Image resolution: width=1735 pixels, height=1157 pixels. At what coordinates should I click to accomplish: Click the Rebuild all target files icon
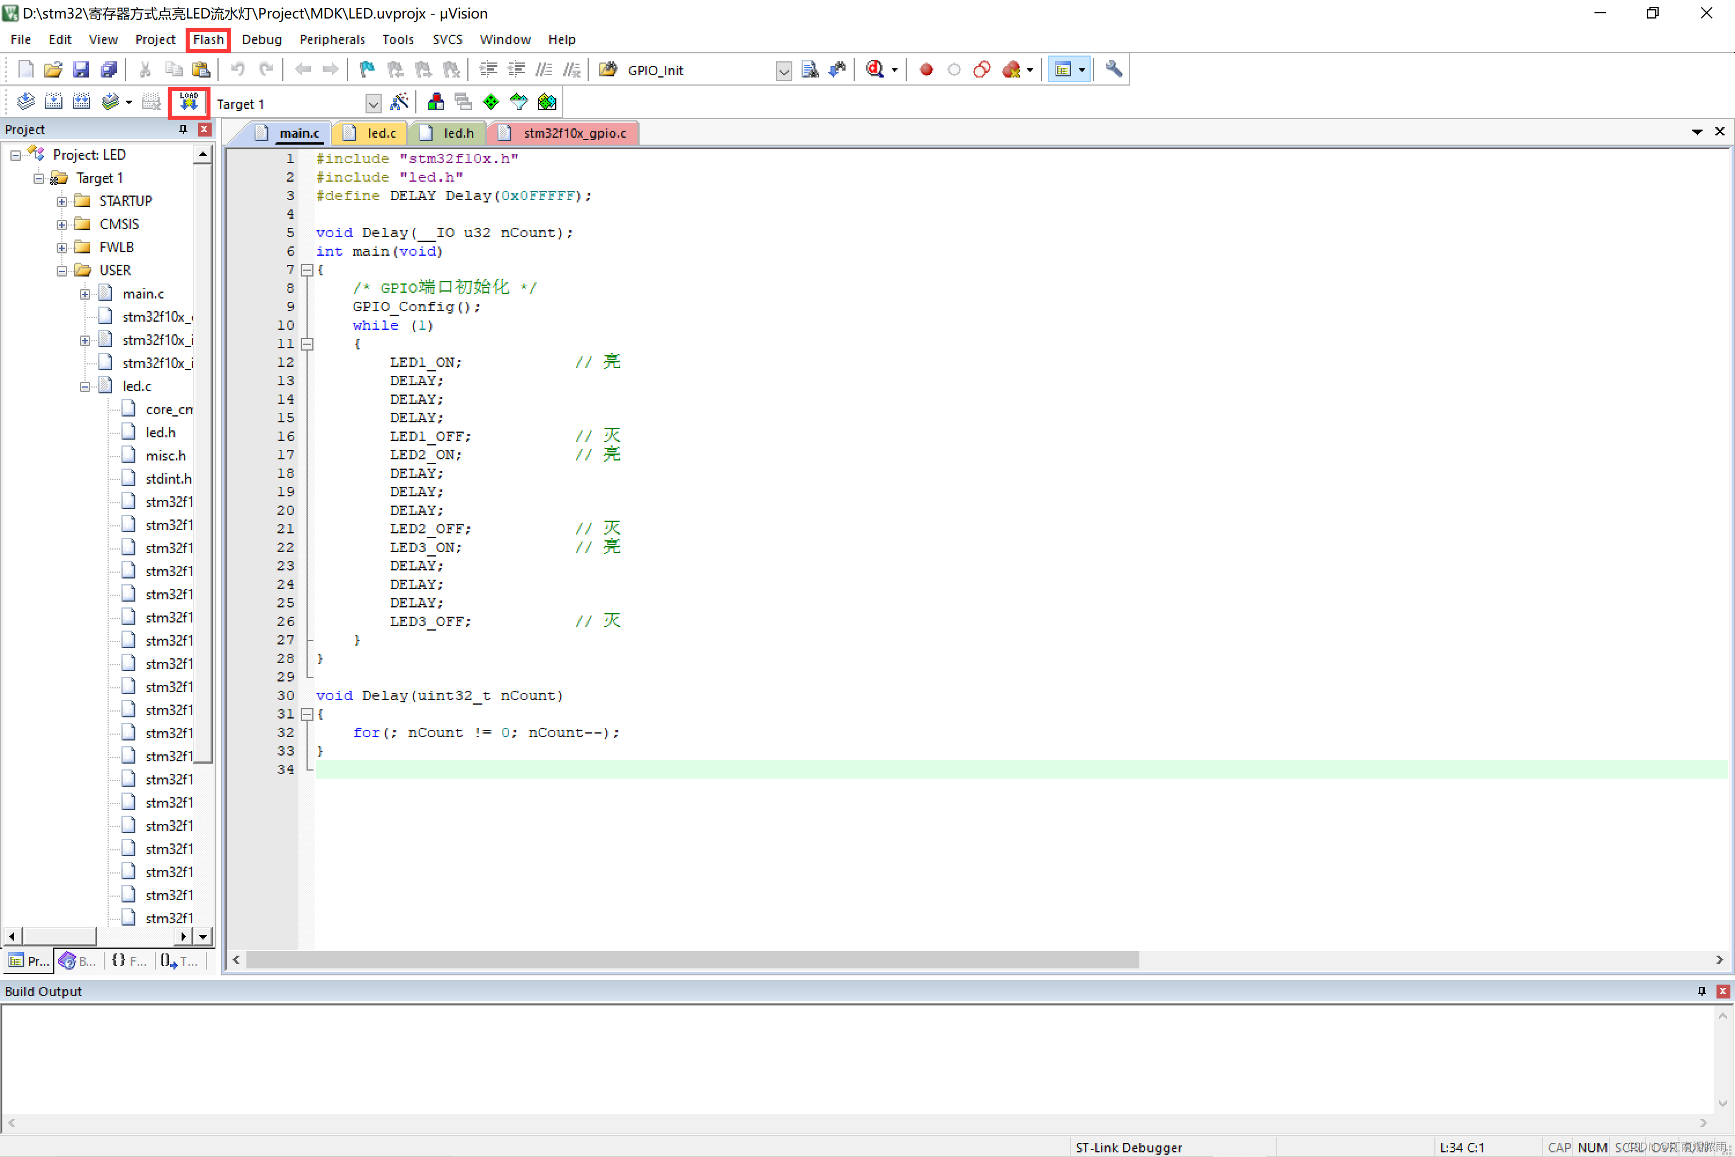pos(81,102)
